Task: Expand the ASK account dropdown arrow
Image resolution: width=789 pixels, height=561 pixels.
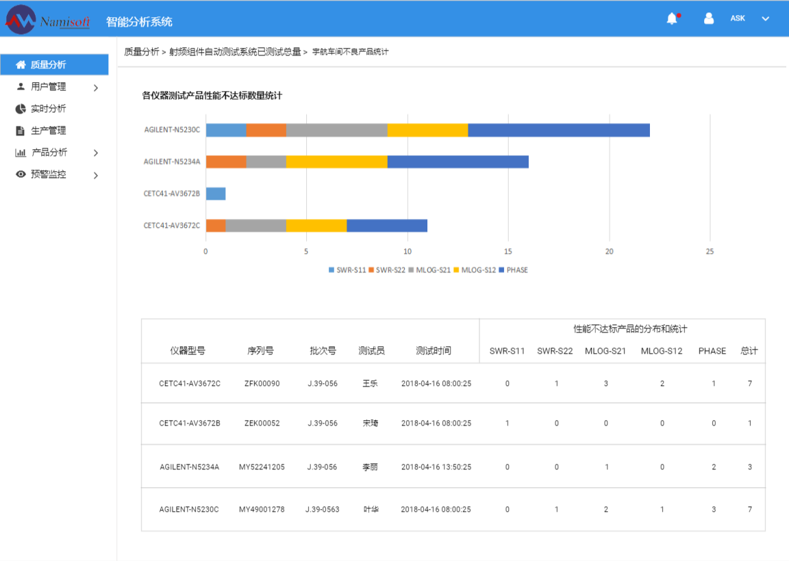Action: 765,18
